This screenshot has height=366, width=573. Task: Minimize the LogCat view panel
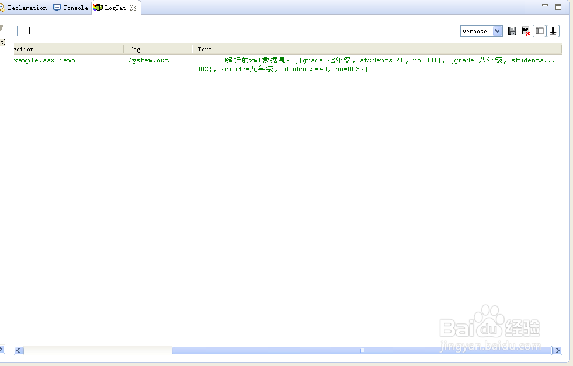(545, 5)
